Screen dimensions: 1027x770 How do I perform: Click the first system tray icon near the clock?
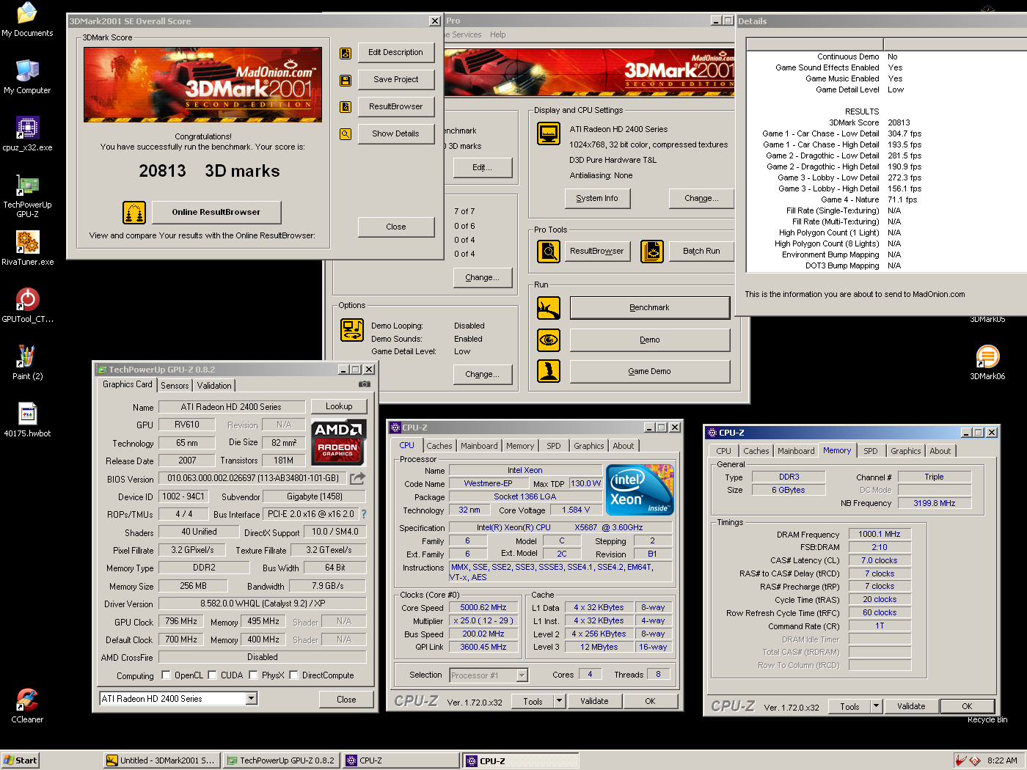coord(961,760)
